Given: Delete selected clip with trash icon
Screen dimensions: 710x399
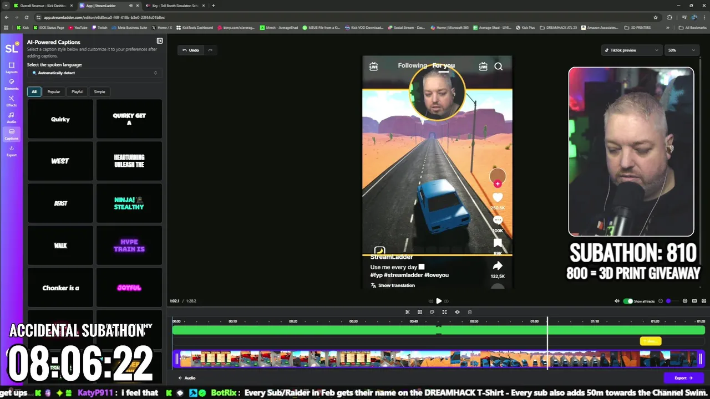Looking at the screenshot, I should point(470,312).
